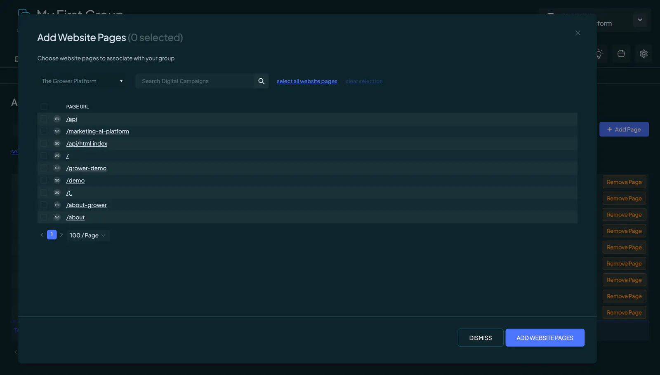Go to previous page arrow
660x375 pixels.
42,235
